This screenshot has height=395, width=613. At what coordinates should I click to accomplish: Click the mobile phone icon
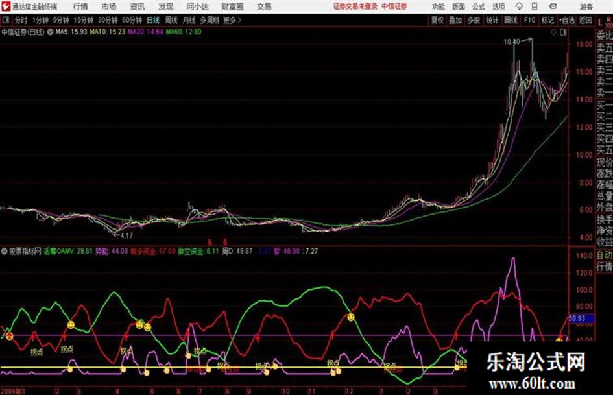tap(535, 6)
